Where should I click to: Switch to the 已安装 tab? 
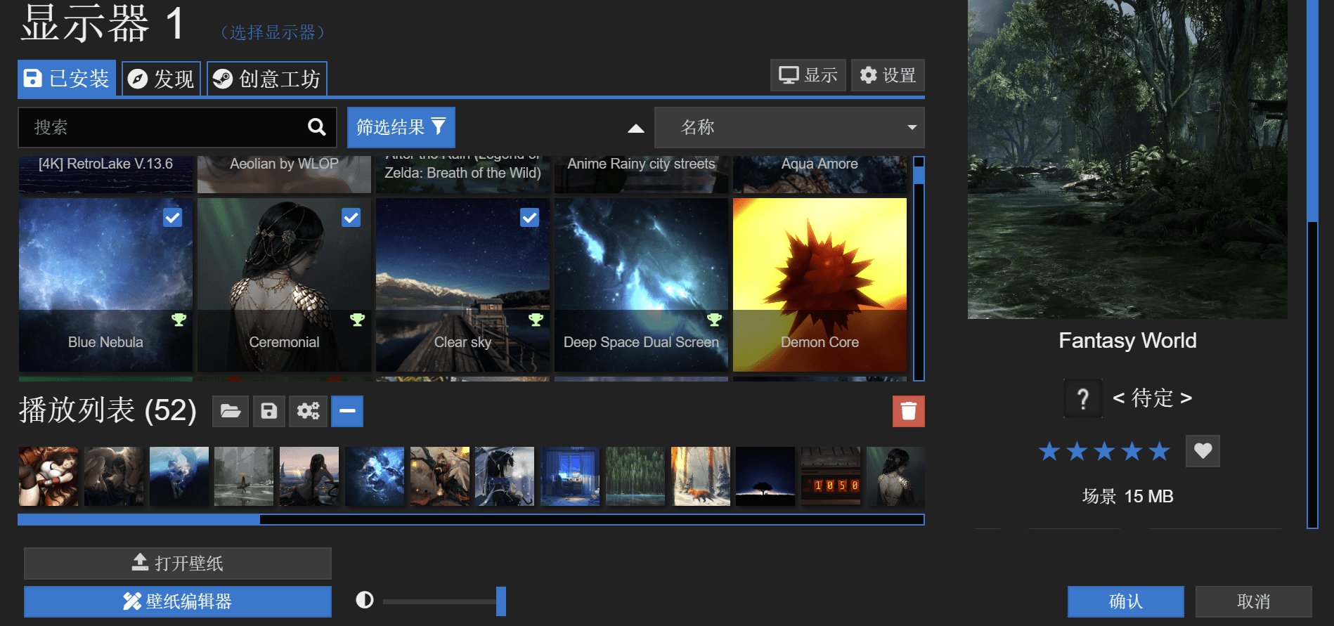pyautogui.click(x=67, y=78)
